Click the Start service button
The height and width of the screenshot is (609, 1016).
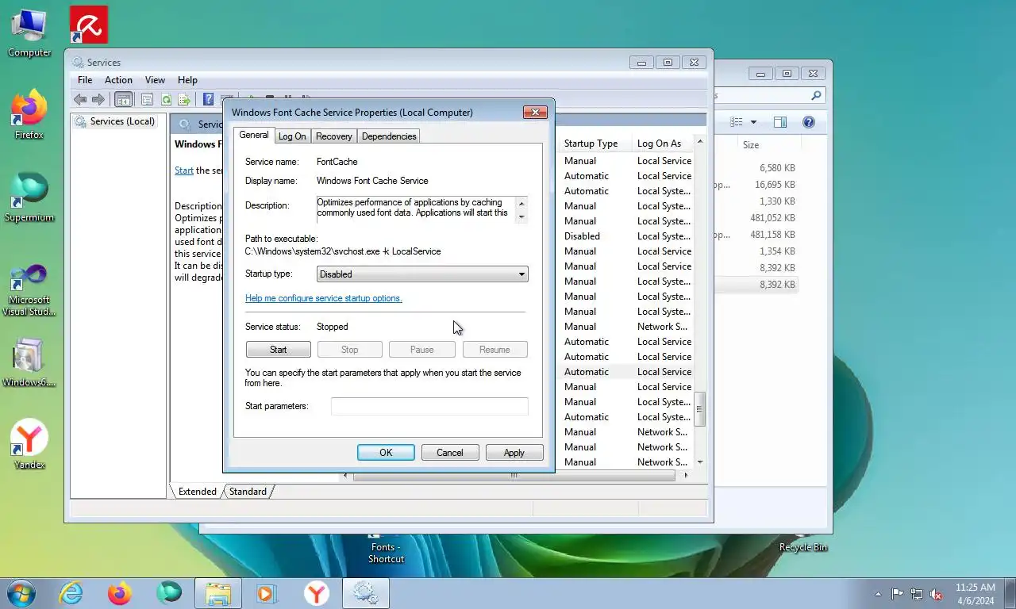click(279, 350)
